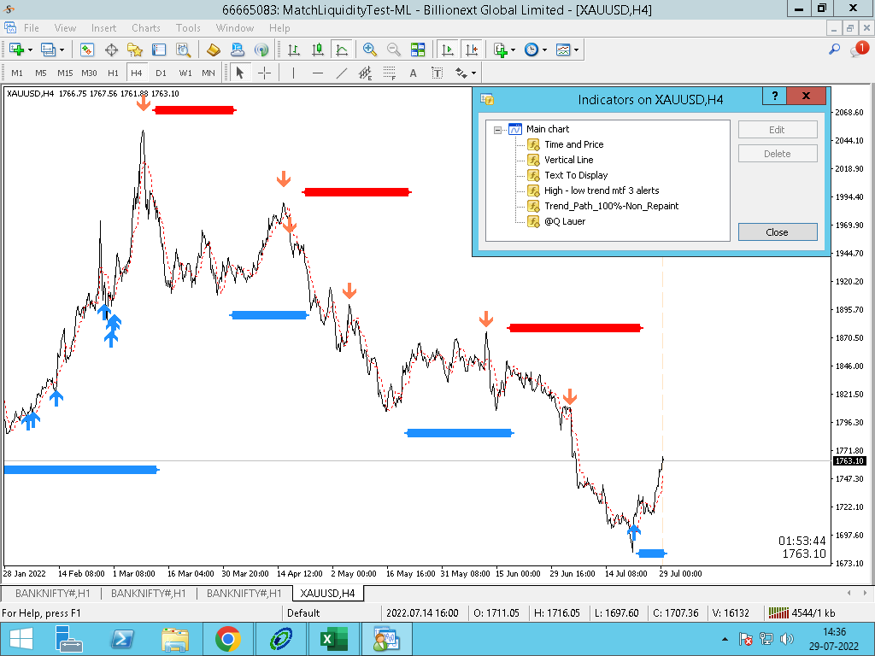Switch chart to Line Chart mode
Viewport: 875px width, 656px height.
coord(342,50)
